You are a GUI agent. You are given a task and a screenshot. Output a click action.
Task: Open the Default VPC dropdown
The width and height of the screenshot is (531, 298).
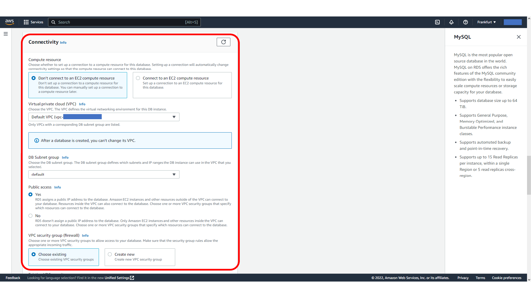[x=104, y=117]
